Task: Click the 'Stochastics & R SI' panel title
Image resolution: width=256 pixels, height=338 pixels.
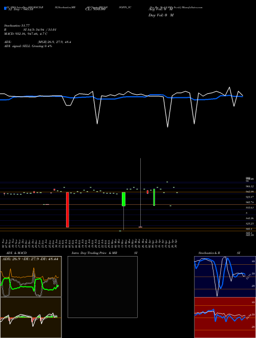Action: (219, 253)
